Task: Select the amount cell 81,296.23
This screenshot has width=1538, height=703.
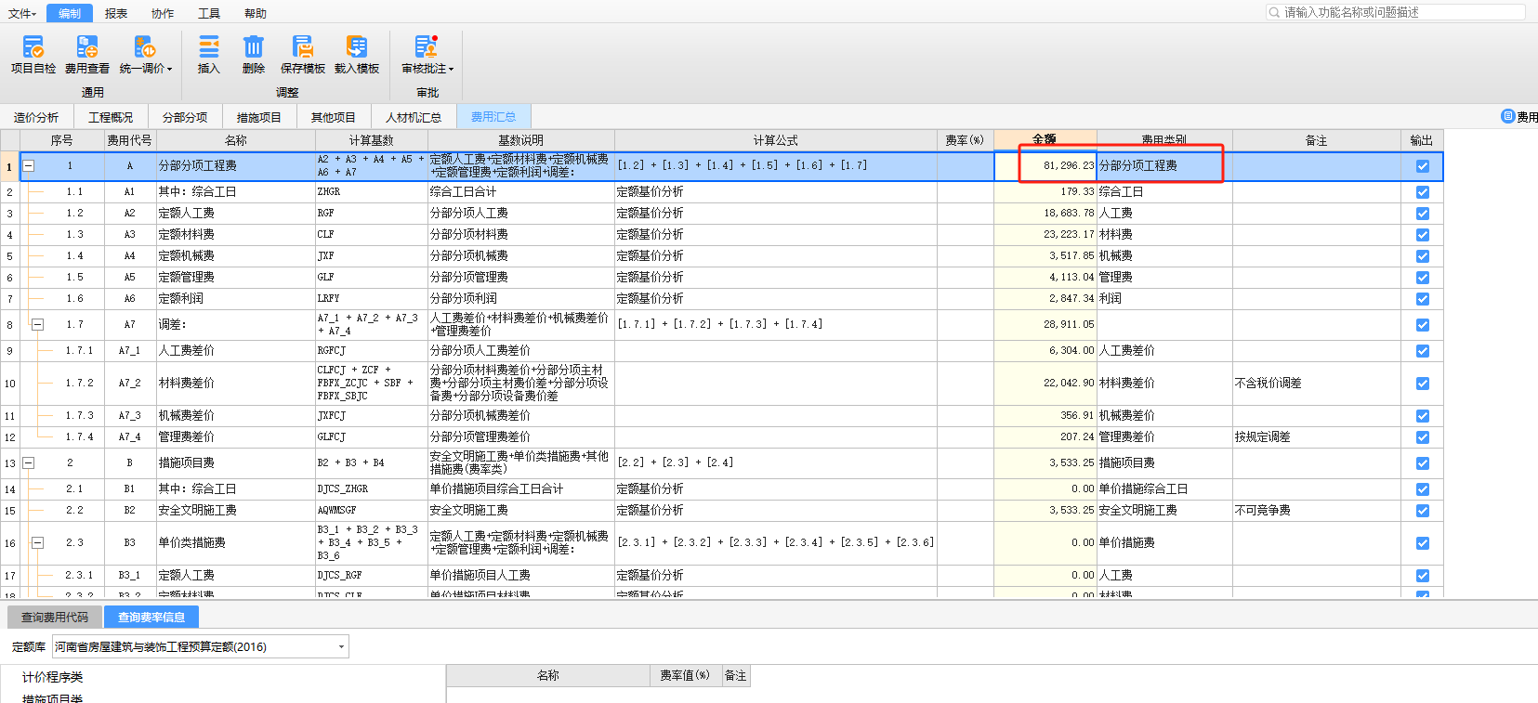Action: pos(1045,166)
